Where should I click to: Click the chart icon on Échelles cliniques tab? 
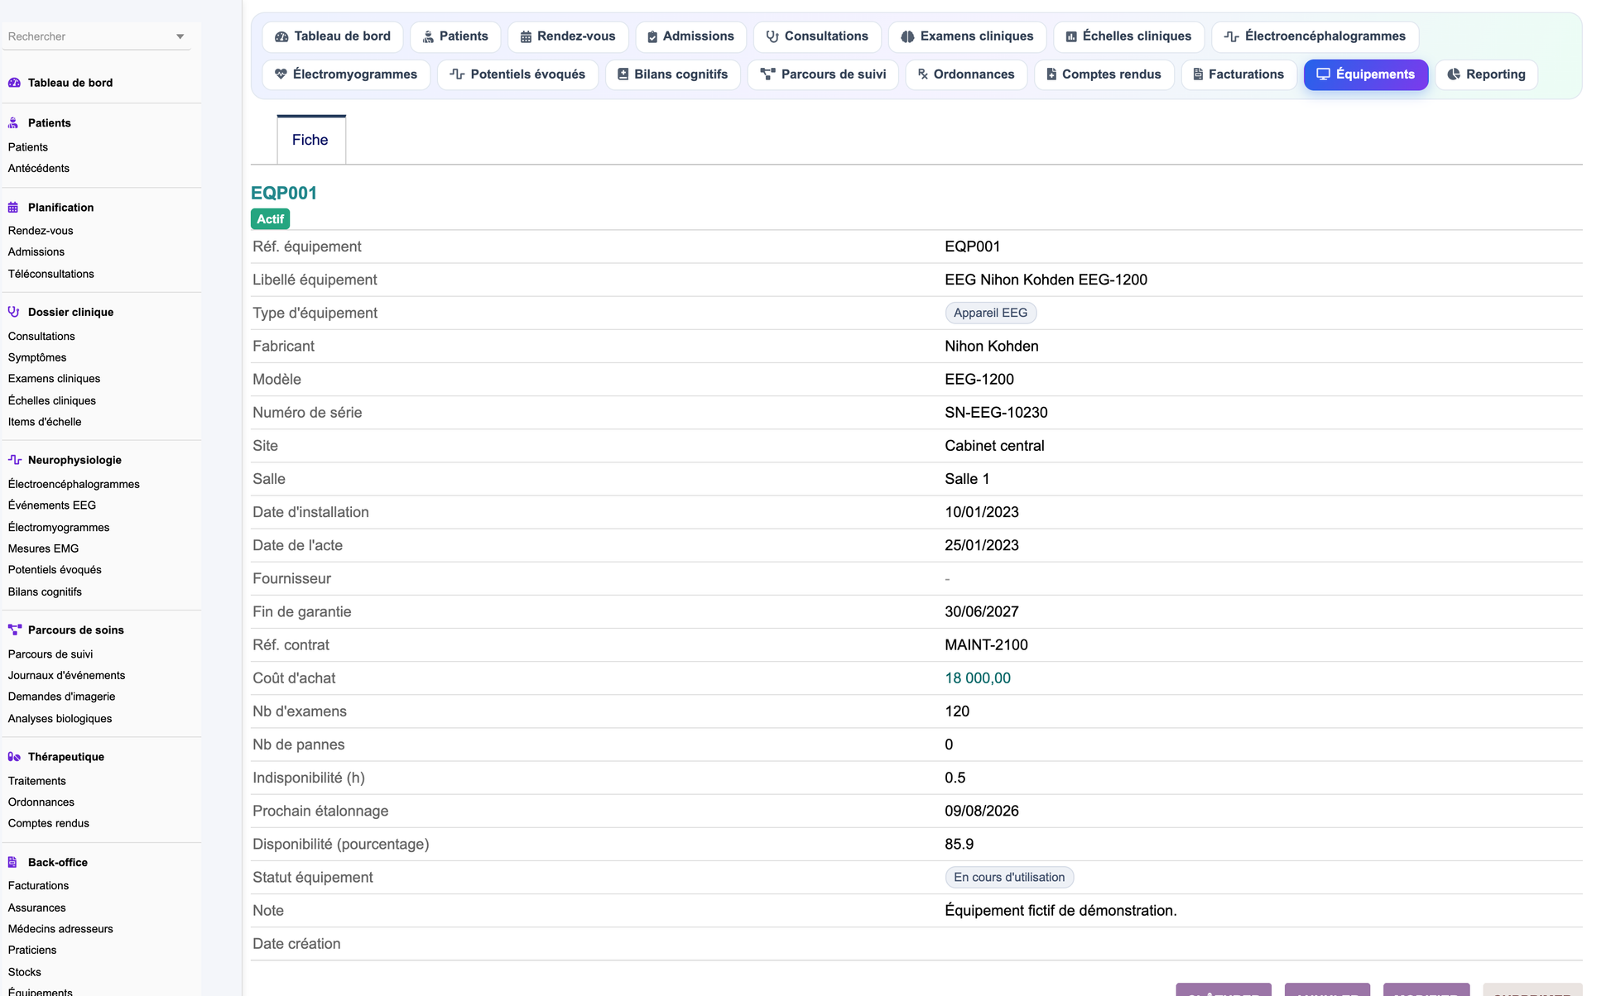[1071, 36]
